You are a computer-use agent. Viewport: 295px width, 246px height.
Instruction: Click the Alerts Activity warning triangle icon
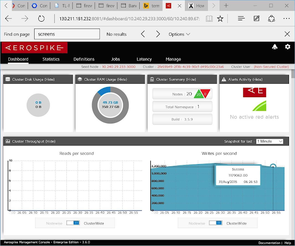pos(224,79)
